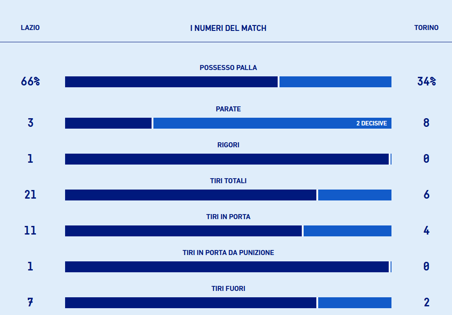
Task: Click the RIGORI stat label
Action: click(x=228, y=145)
